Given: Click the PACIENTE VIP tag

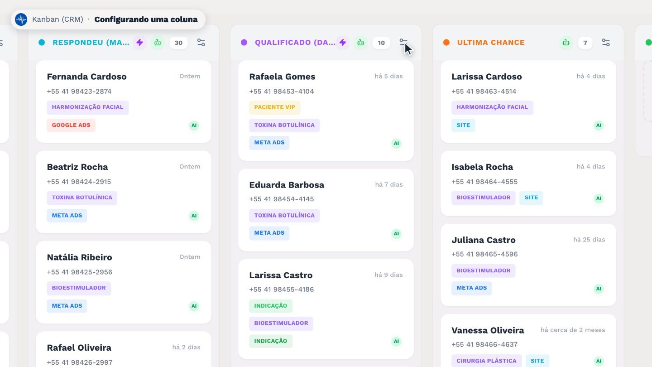Looking at the screenshot, I should coord(275,107).
